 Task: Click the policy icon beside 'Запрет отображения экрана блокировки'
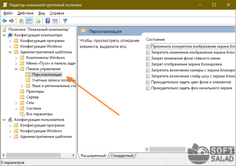click(x=148, y=64)
